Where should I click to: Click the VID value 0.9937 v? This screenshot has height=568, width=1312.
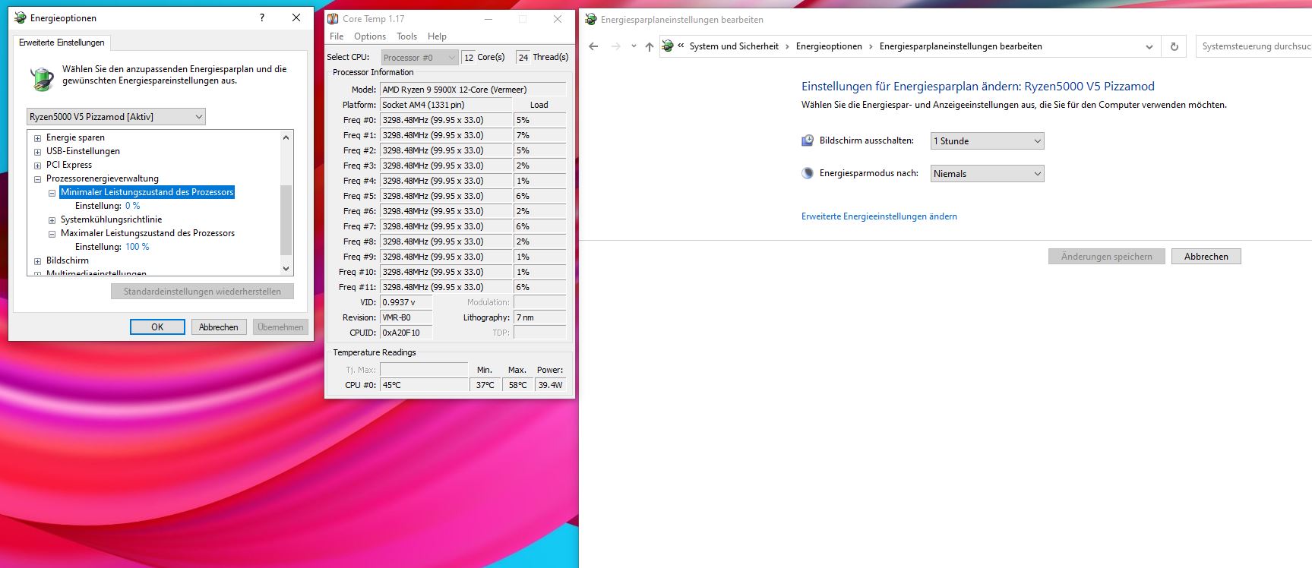(x=406, y=302)
